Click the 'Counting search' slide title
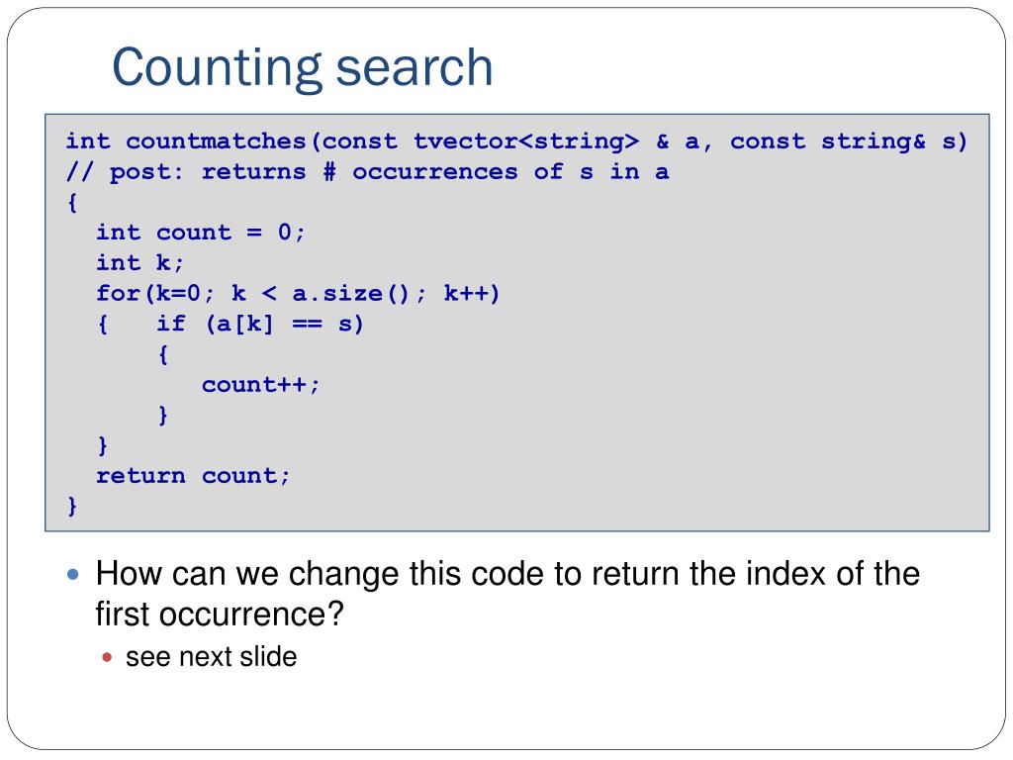 tap(303, 68)
